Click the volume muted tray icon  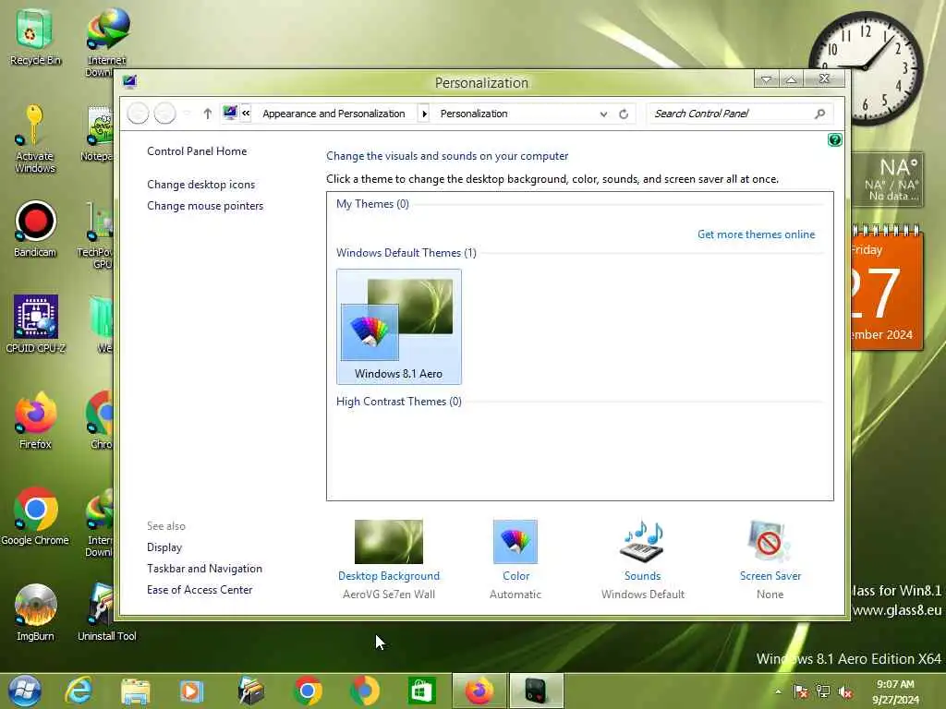[x=845, y=692]
